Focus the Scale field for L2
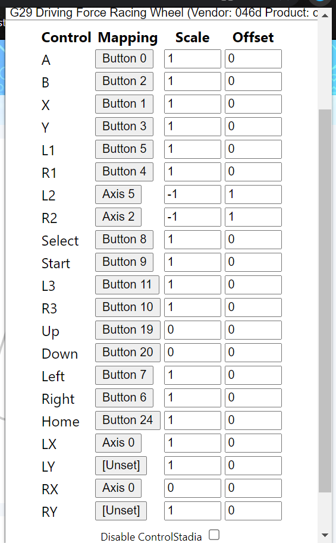336x543 pixels. 192,194
